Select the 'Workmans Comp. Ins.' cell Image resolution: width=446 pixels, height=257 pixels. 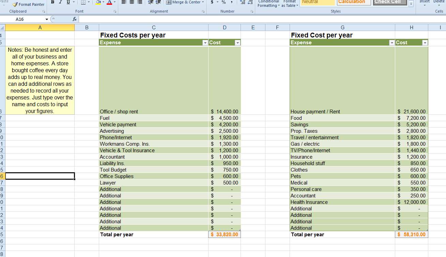154,144
